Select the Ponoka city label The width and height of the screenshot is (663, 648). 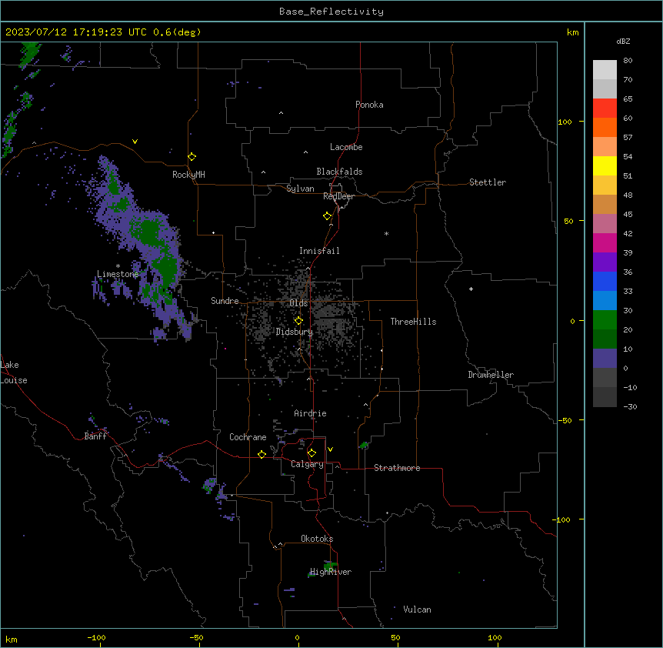click(369, 105)
